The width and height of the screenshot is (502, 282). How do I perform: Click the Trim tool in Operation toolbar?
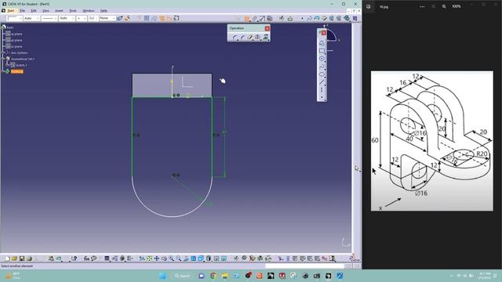pos(250,38)
